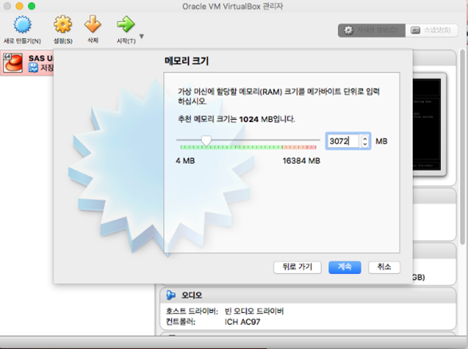This screenshot has height=349, width=468.
Task: Click the memory size slider handle
Action: (206, 140)
